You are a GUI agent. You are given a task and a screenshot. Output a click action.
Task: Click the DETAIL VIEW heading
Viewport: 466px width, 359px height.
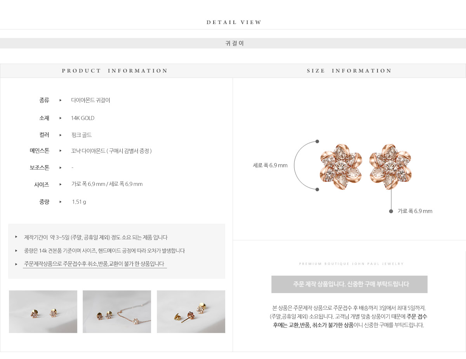(234, 22)
